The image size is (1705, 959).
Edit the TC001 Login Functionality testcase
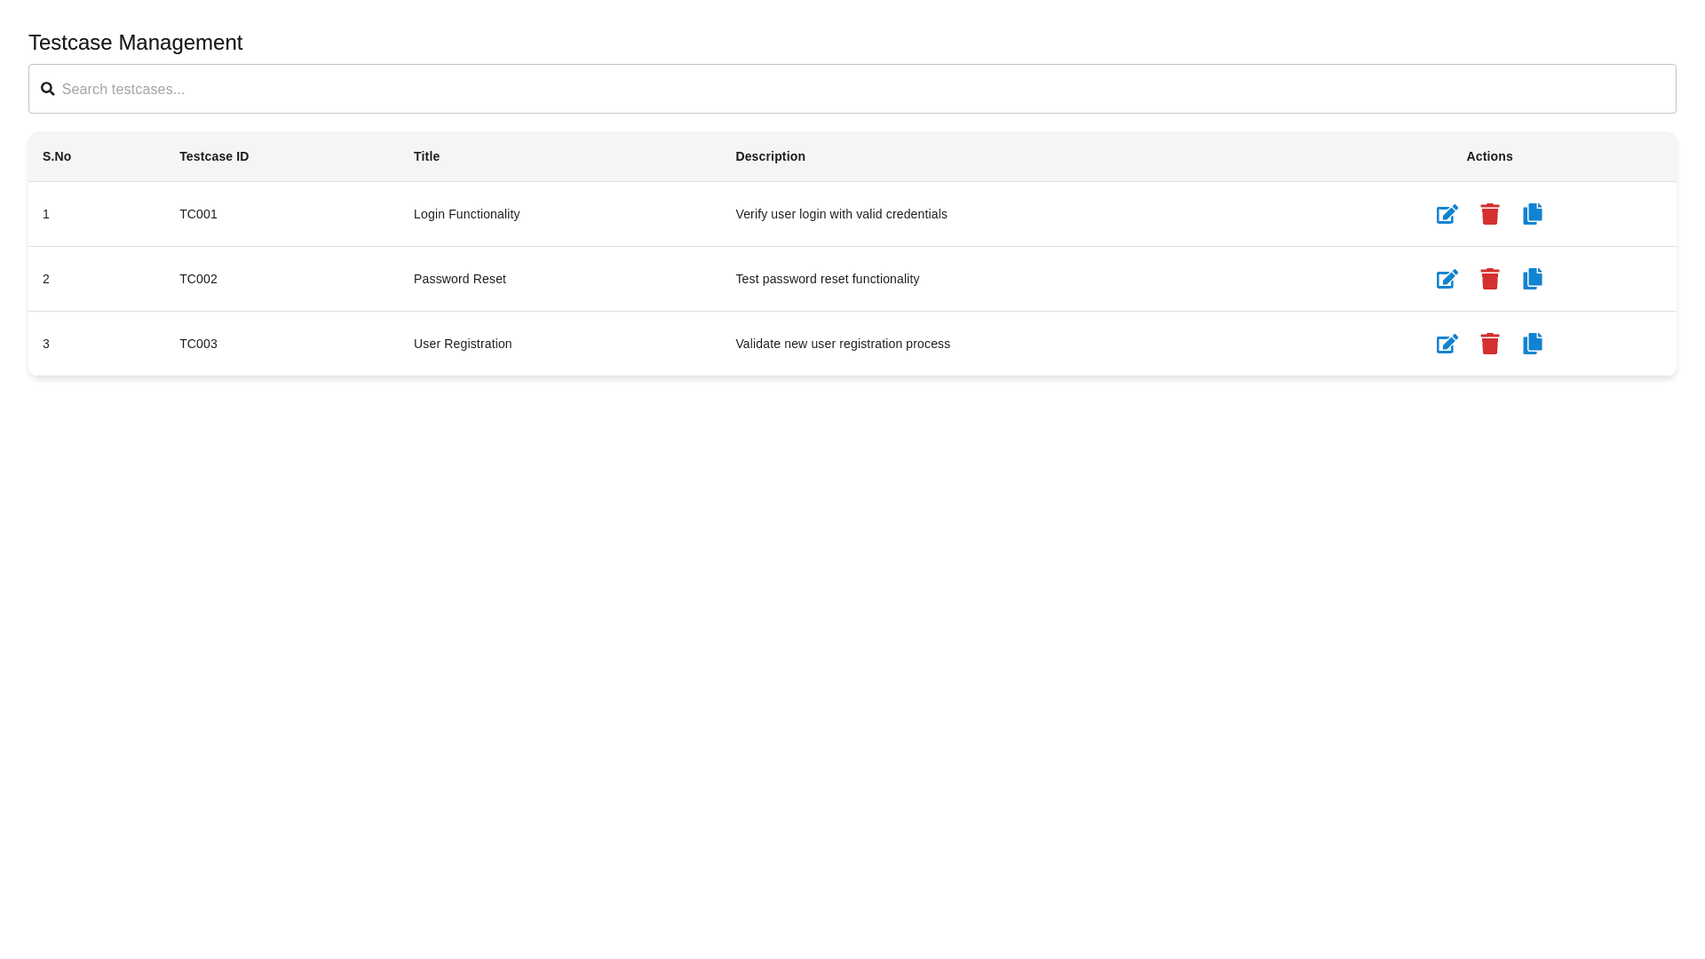pos(1447,214)
